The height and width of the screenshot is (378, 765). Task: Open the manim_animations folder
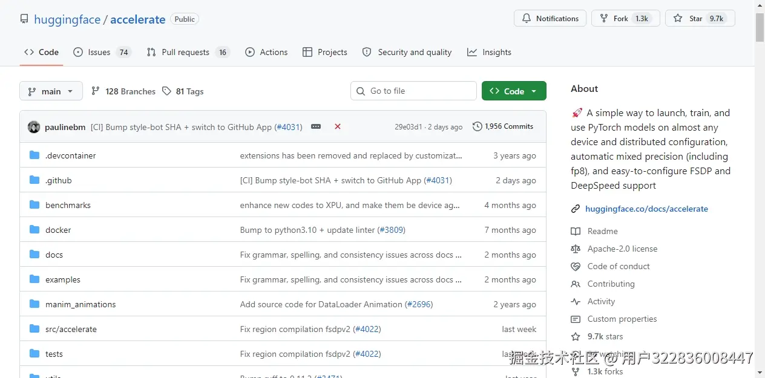[x=80, y=304]
